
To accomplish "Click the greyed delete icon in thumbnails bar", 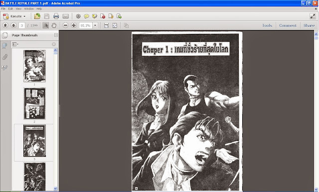I will tap(54, 44).
